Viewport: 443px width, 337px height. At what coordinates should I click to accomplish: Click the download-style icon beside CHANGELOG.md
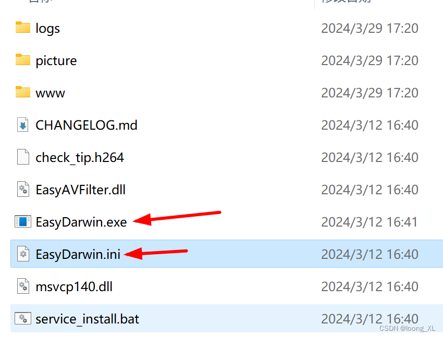(x=23, y=124)
